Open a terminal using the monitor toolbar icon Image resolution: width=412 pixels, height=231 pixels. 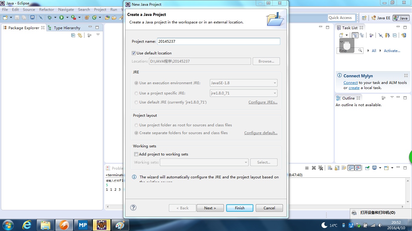pyautogui.click(x=32, y=17)
